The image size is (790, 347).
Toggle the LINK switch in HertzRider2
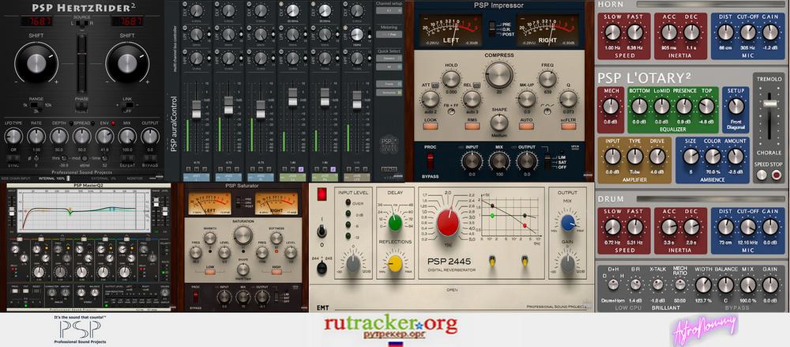tap(127, 105)
